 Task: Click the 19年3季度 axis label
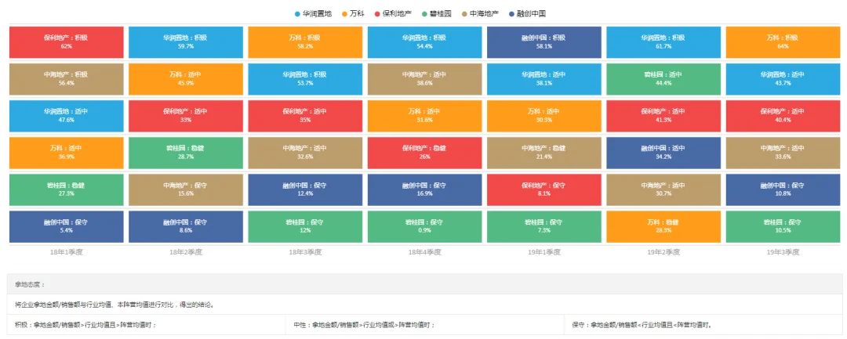point(783,252)
